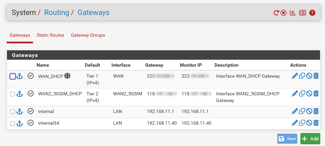Click the Save button
This screenshot has width=325, height=146.
287,139
